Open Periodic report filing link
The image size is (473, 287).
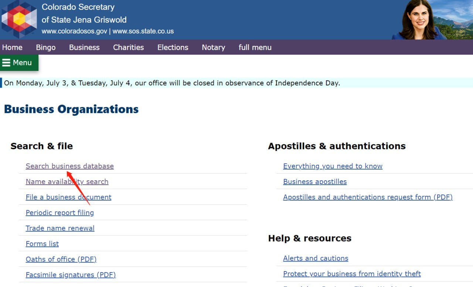59,212
